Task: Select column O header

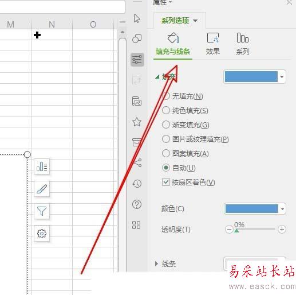Action: [x=93, y=24]
